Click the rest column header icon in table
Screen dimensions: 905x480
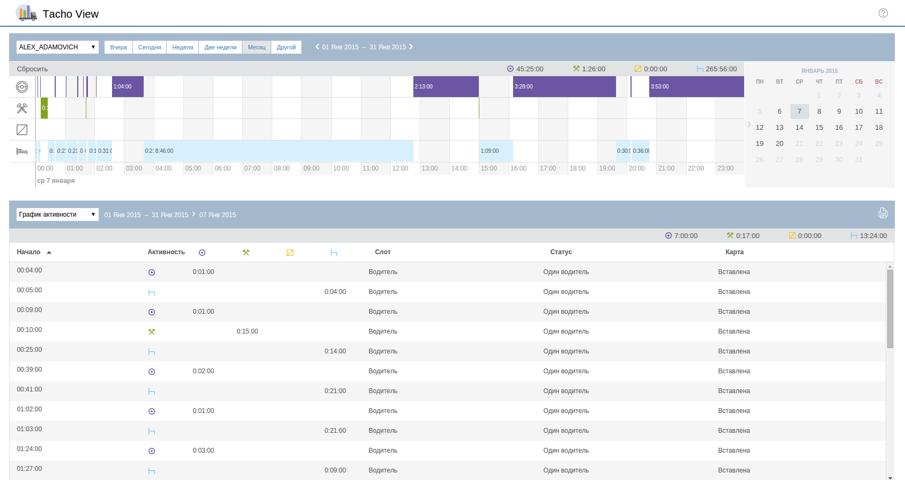point(334,253)
